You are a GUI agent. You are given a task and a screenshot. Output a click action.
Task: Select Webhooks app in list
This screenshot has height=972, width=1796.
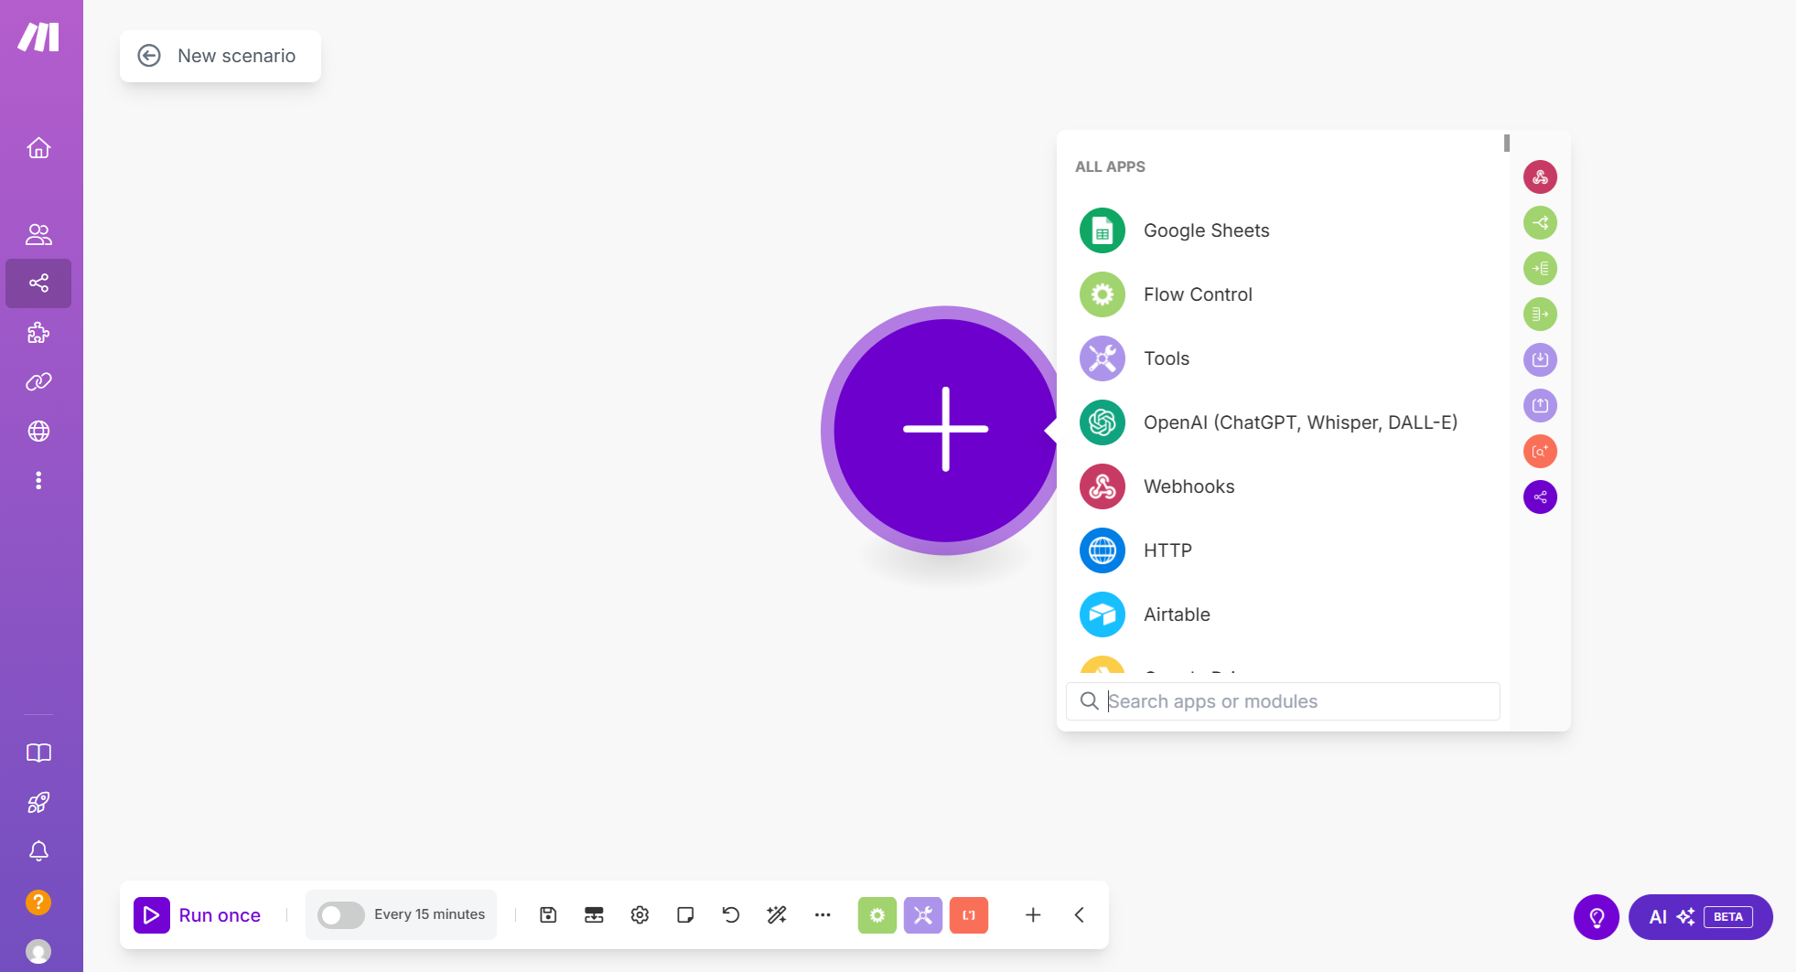pos(1283,486)
